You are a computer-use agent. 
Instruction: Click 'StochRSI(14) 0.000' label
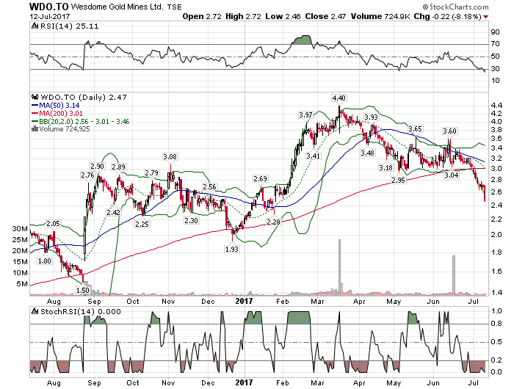[80, 311]
